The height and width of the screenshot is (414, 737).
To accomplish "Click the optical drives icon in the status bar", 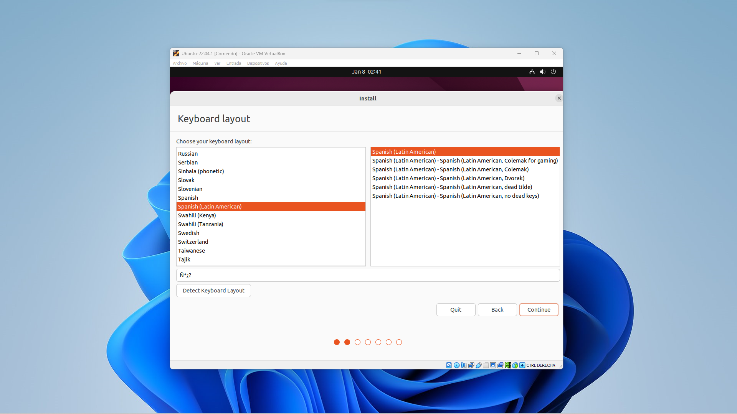I will click(x=456, y=365).
